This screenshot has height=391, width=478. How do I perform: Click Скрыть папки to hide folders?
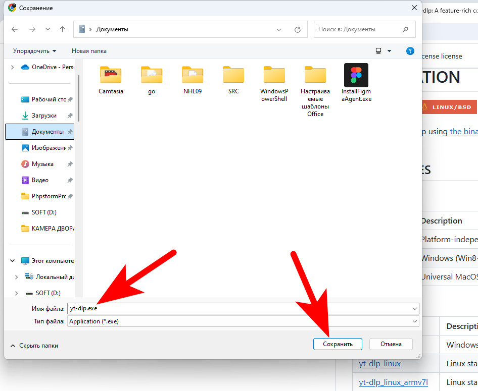click(34, 346)
